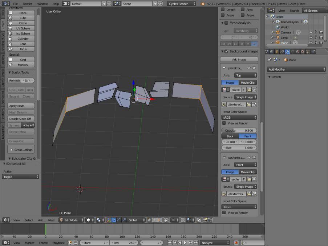Hide the Camera in the outliner
328x246 pixels.
pos(311,32)
